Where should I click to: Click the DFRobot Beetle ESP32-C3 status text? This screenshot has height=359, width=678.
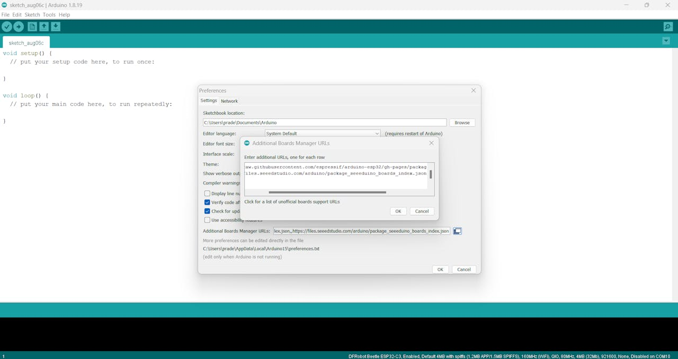point(510,356)
